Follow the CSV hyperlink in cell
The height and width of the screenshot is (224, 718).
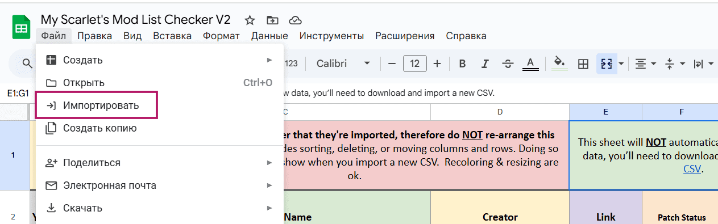pos(692,168)
